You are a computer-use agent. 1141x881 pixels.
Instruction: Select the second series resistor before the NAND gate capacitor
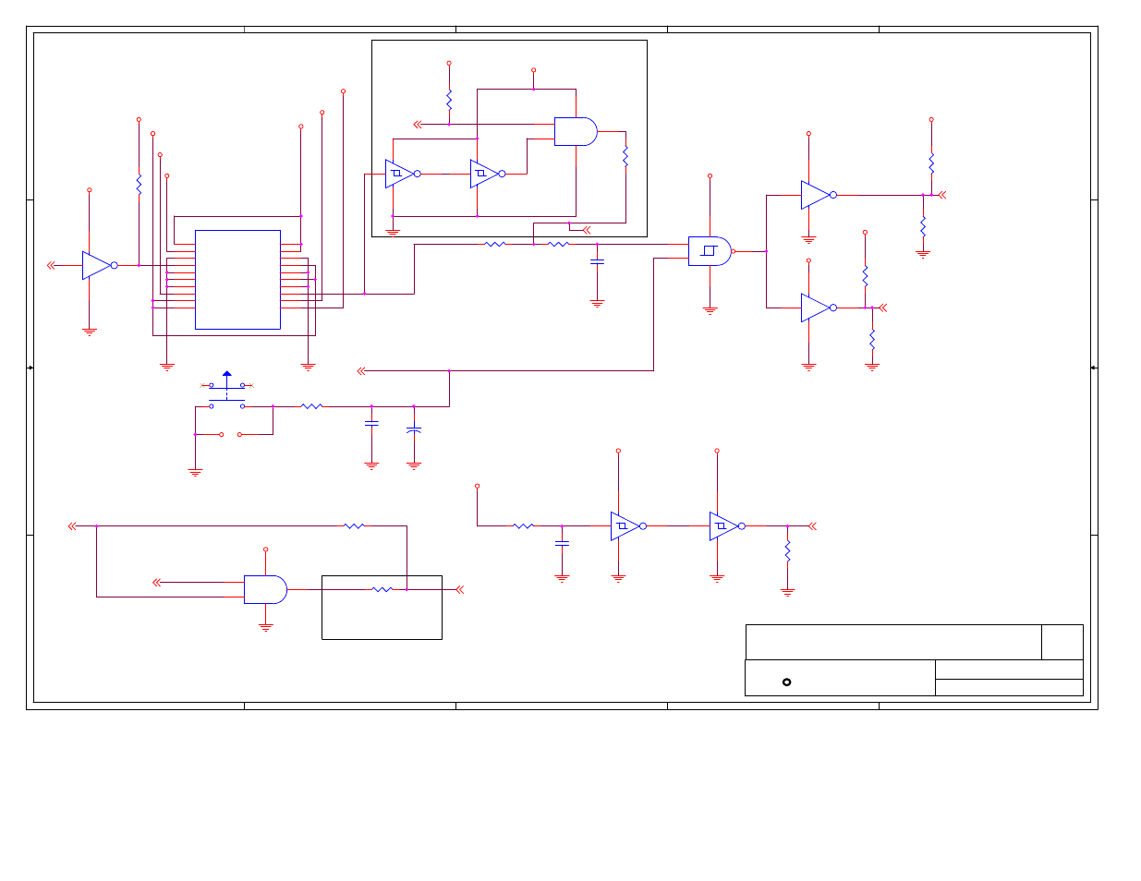(558, 245)
